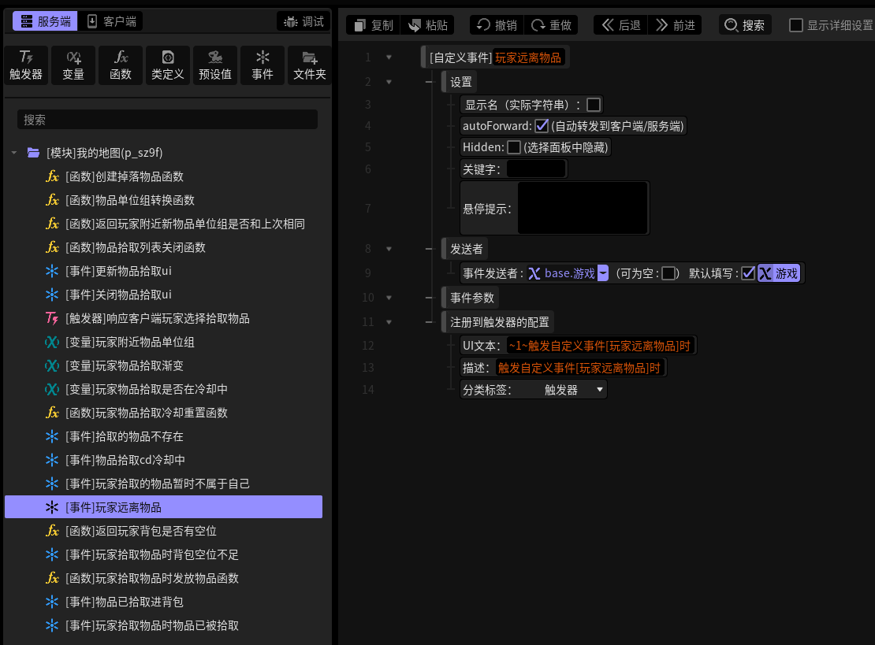
Task: Click the 撤销 undo button
Action: (x=497, y=25)
